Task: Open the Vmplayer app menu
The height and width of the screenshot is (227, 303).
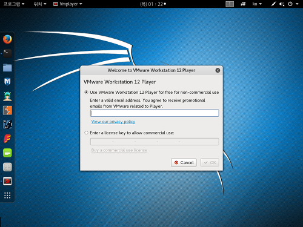Action: point(68,4)
